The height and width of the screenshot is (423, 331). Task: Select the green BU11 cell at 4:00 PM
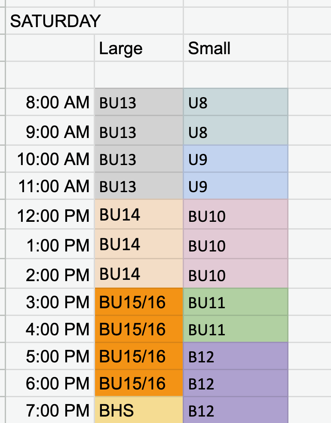[x=235, y=329]
